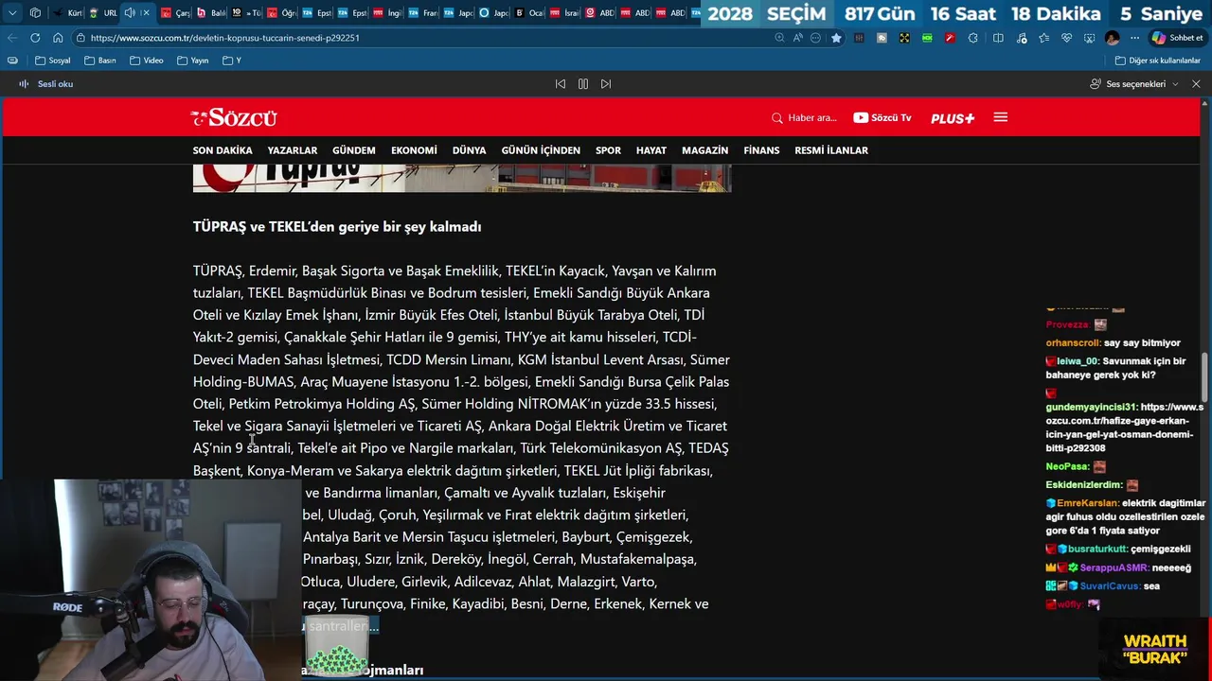Go to GÜNÜN İÇİNDEN section

point(541,150)
